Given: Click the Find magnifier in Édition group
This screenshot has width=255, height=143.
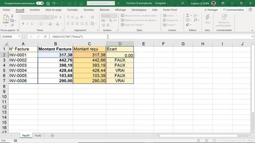Looking at the screenshot, I should (x=196, y=20).
